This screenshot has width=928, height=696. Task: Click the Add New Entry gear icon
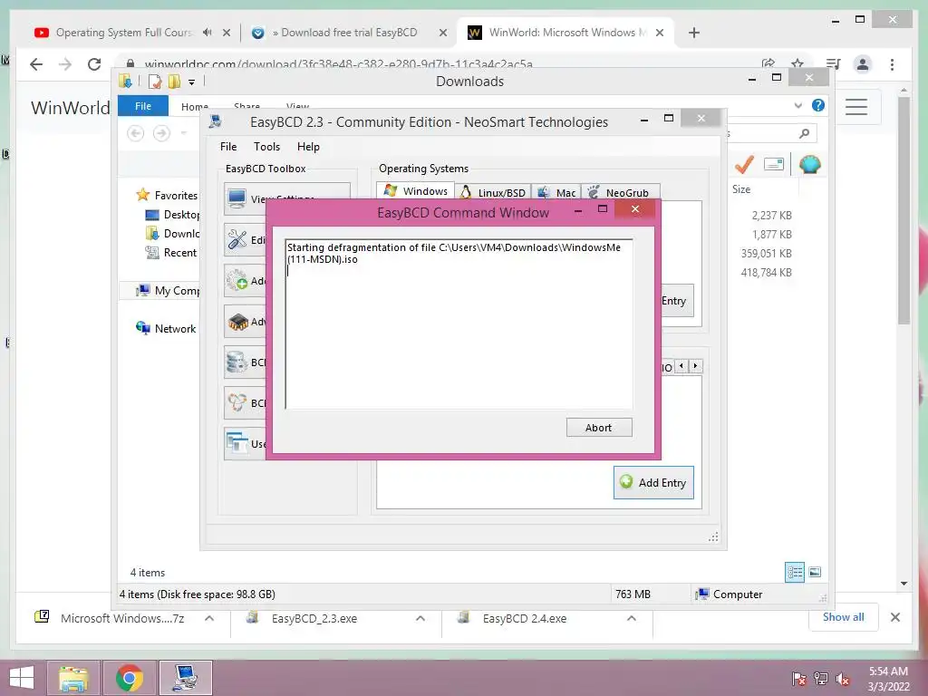click(237, 281)
